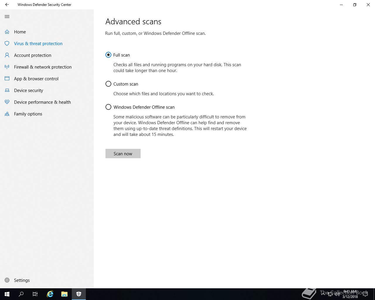Open the Action Center notifications icon
Viewport: 375px width, 300px height.
tap(365, 294)
